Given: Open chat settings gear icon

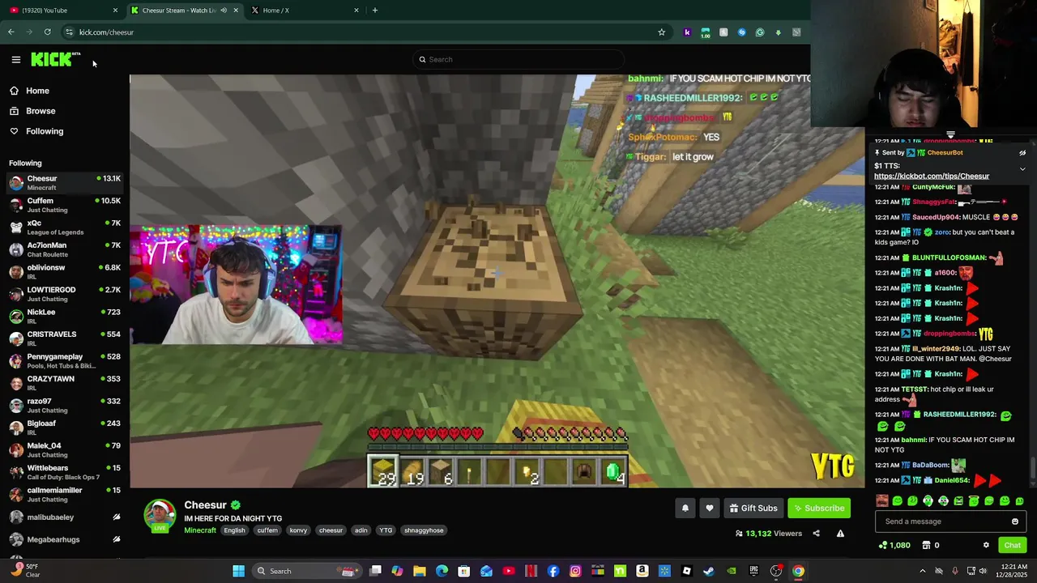Looking at the screenshot, I should [986, 545].
